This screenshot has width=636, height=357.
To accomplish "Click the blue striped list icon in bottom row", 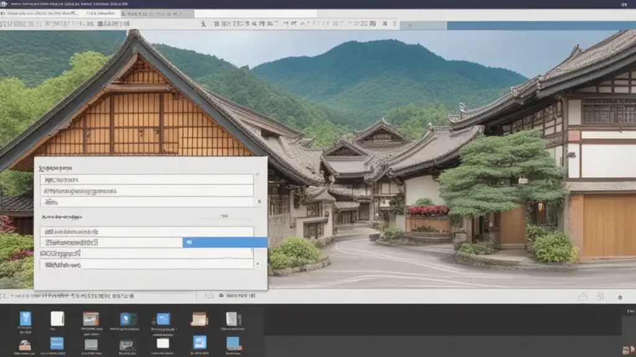I will (57, 343).
